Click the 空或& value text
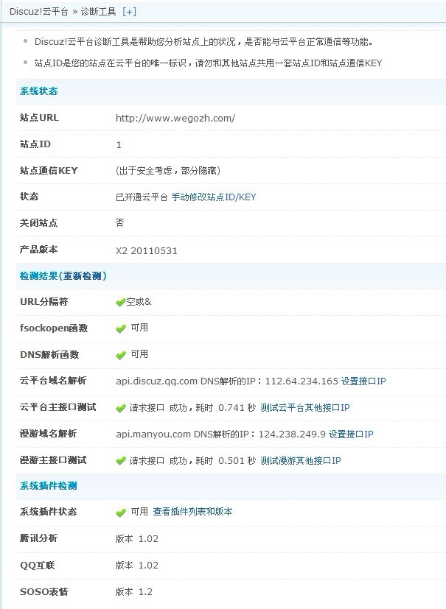Image resolution: width=446 pixels, height=609 pixels. 139,302
